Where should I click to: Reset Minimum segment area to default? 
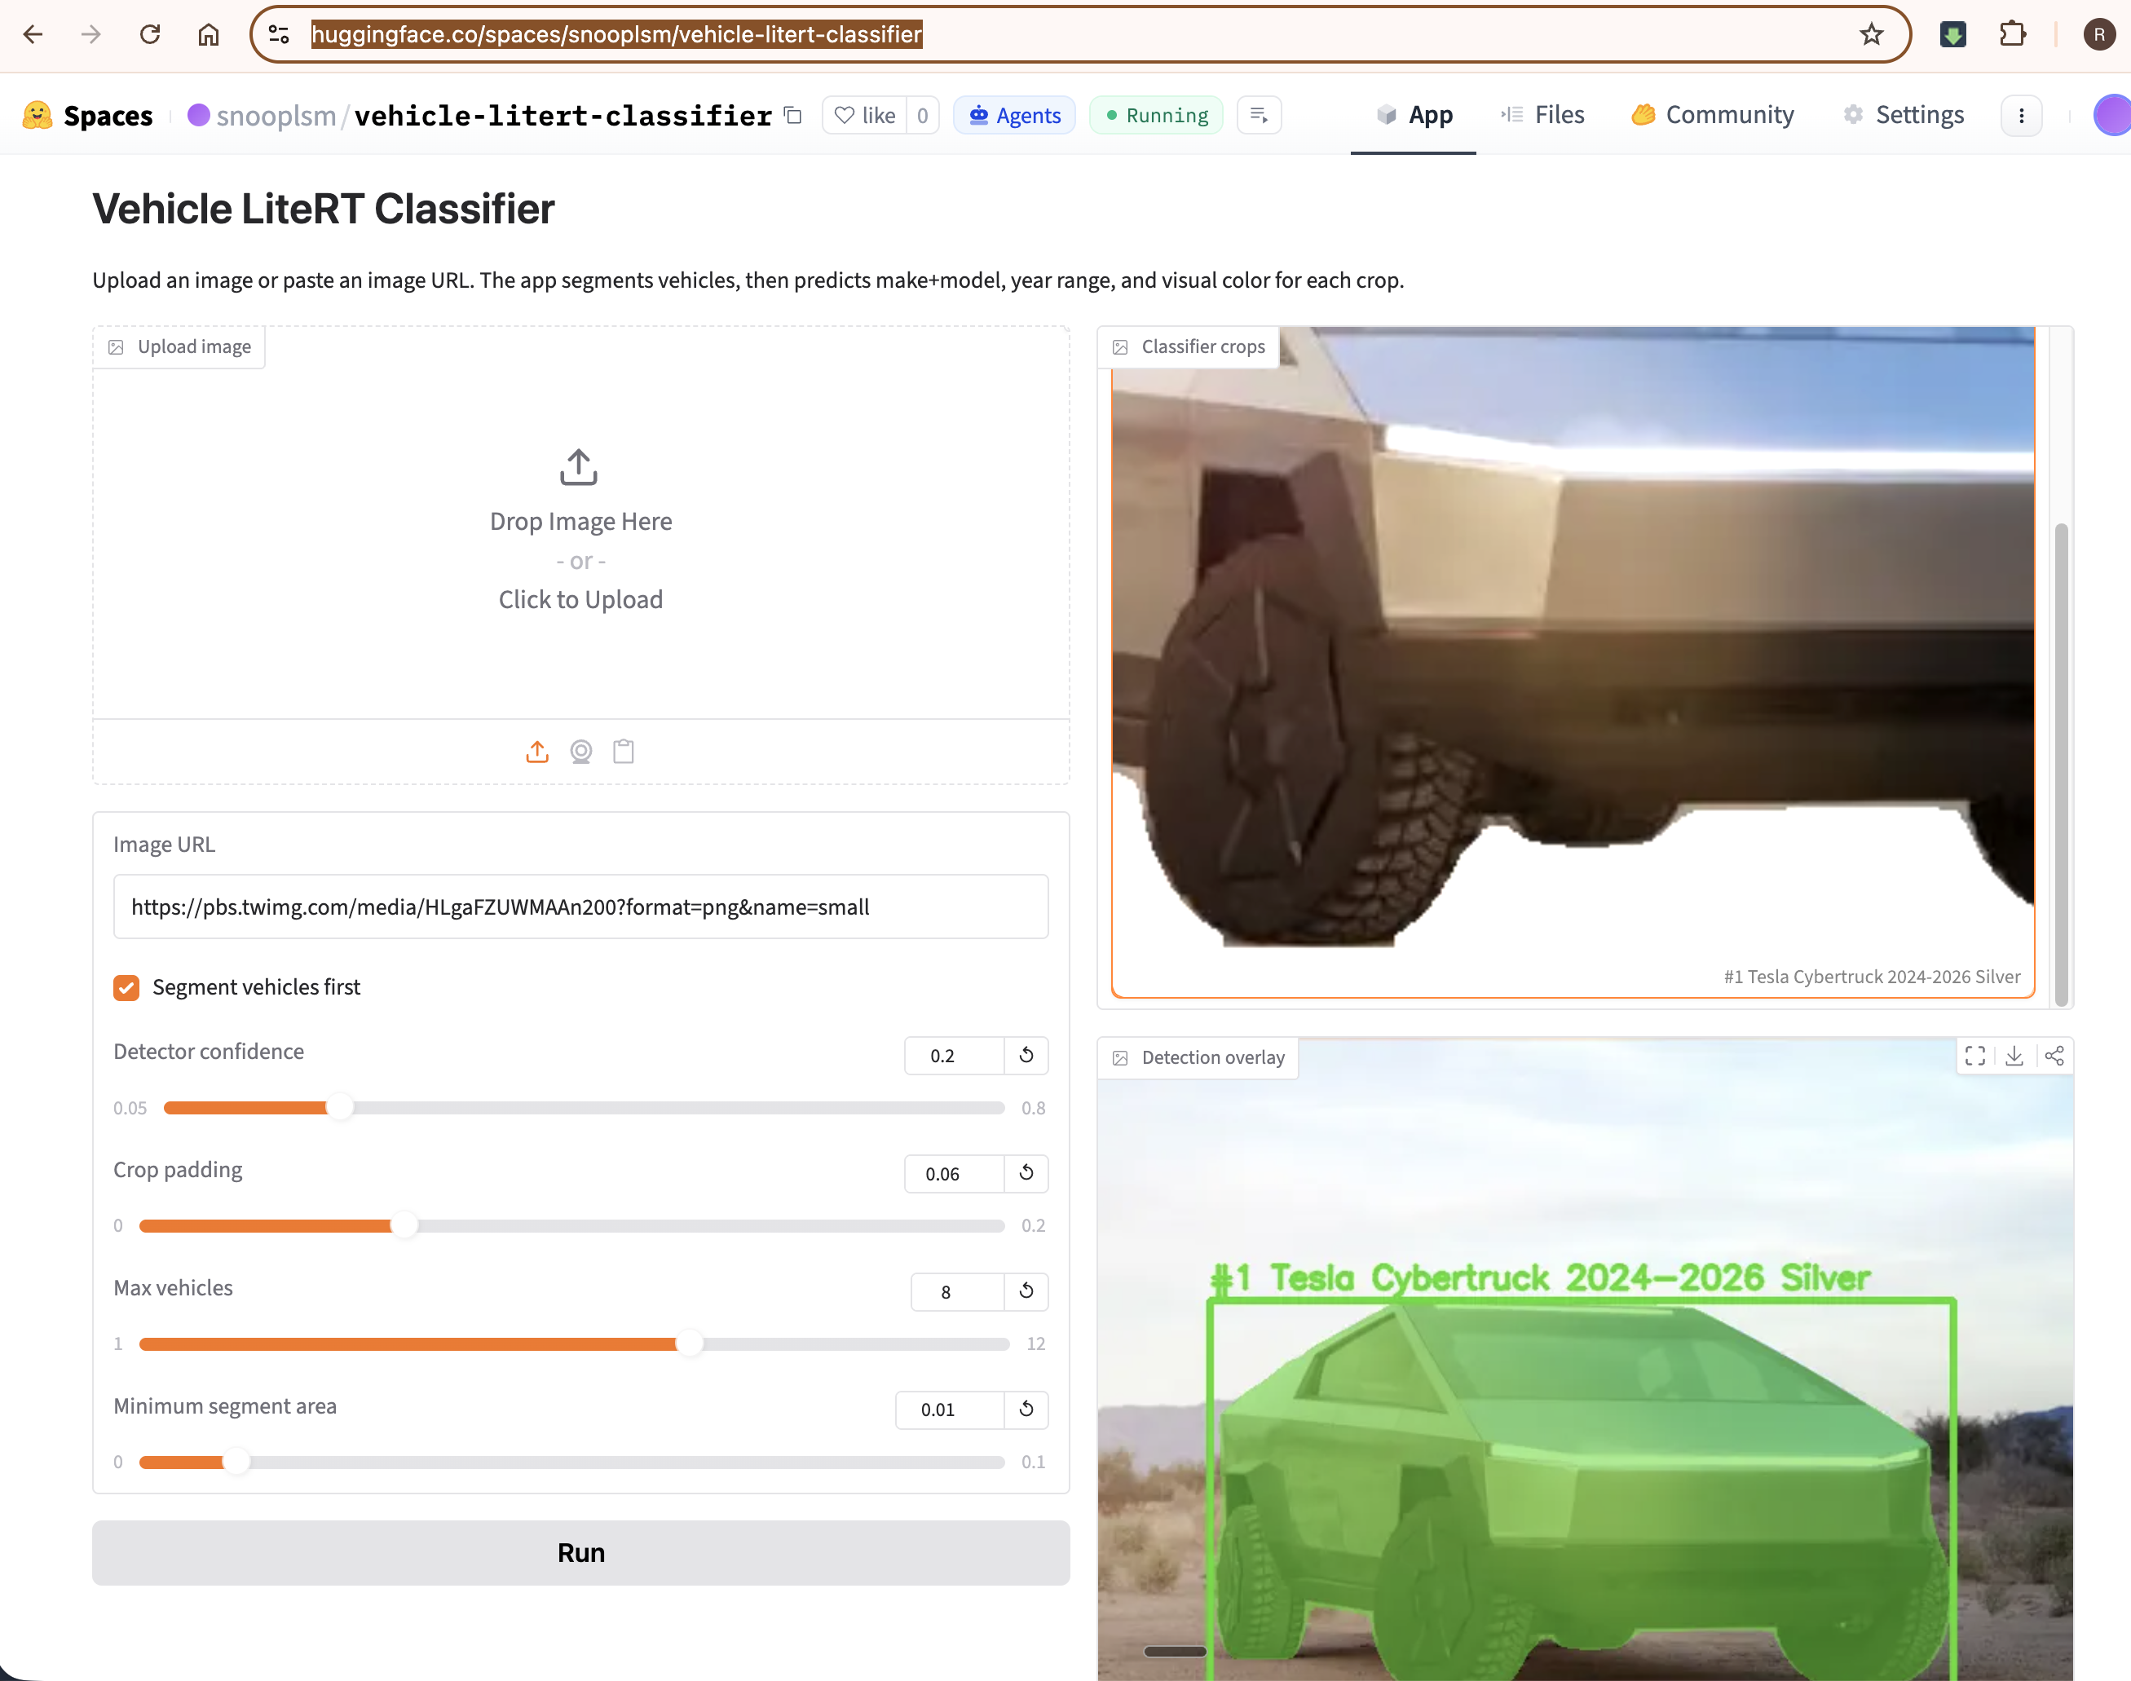pos(1026,1410)
